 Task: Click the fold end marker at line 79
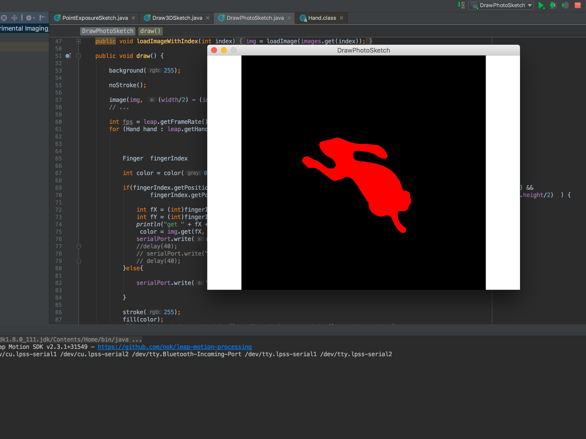(78, 261)
